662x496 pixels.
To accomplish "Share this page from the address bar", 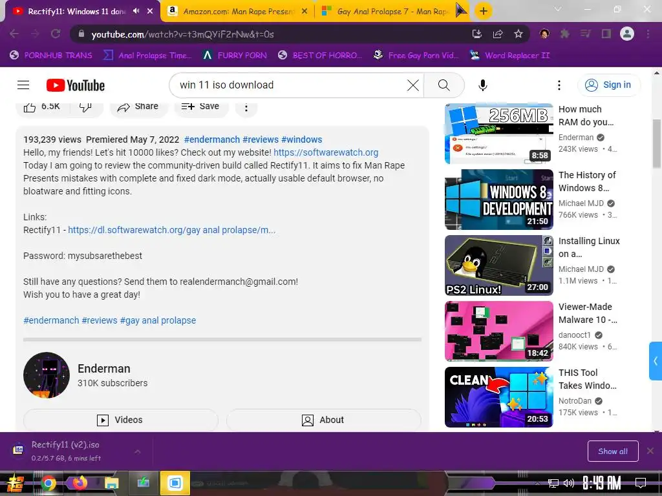I will (498, 34).
